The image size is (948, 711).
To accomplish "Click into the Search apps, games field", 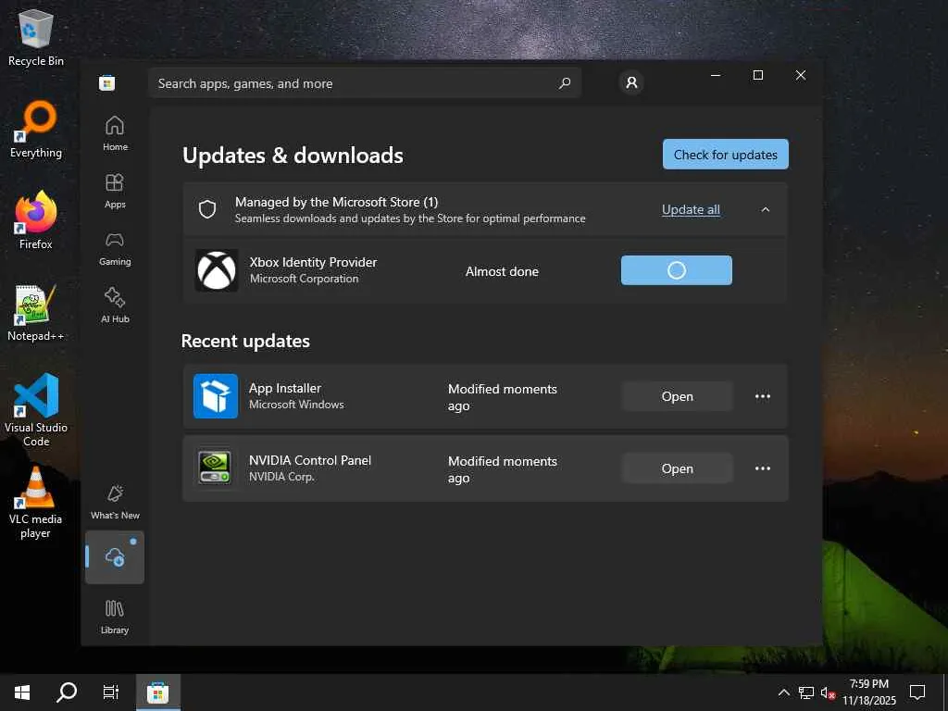I will [365, 83].
